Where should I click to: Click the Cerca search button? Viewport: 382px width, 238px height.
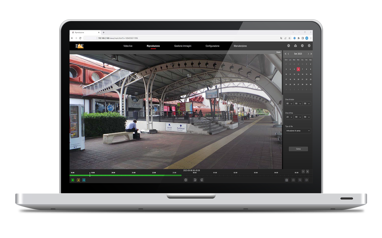[x=298, y=149]
